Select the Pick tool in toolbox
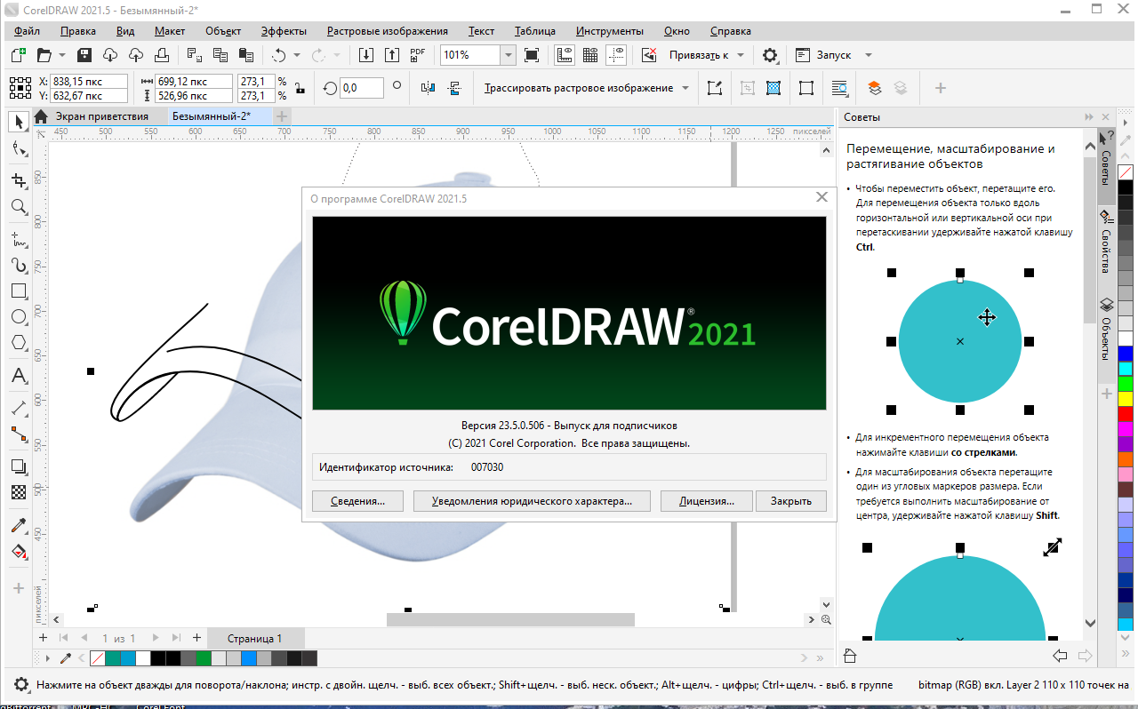Viewport: 1138px width, 709px height. (19, 122)
